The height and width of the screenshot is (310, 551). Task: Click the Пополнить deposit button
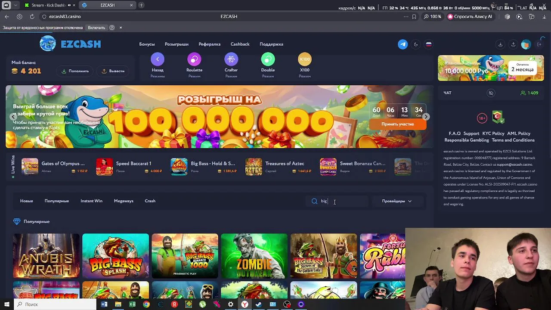click(x=75, y=71)
